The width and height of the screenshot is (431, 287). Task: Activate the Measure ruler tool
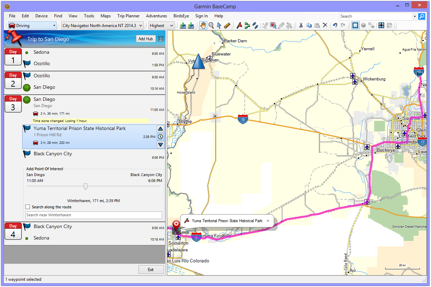coord(227,25)
